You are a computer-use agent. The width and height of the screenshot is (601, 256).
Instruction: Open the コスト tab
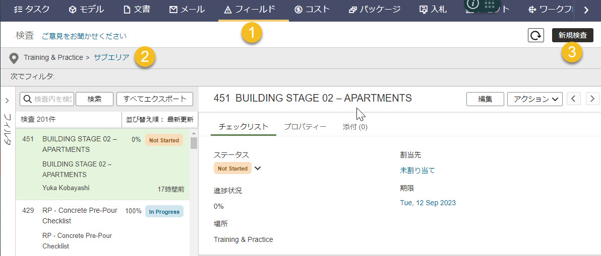[312, 10]
